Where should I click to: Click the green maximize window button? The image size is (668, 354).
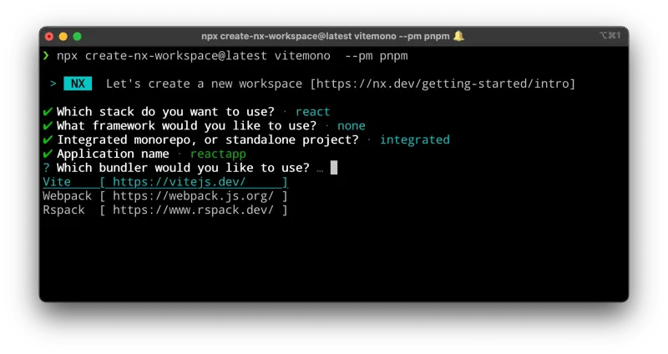coord(78,36)
